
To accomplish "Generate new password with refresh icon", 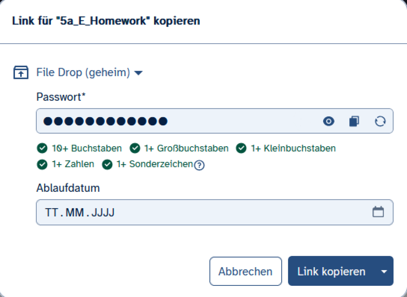I will coord(380,121).
